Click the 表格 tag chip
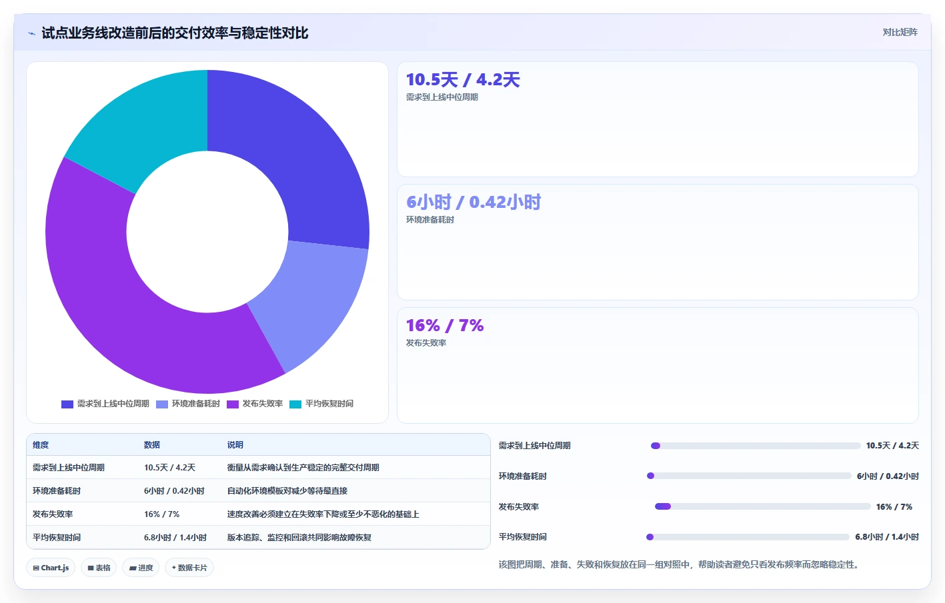Viewport: 945px width, 603px height. pyautogui.click(x=99, y=568)
